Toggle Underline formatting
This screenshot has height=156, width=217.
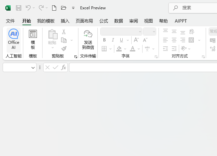[x=121, y=40]
